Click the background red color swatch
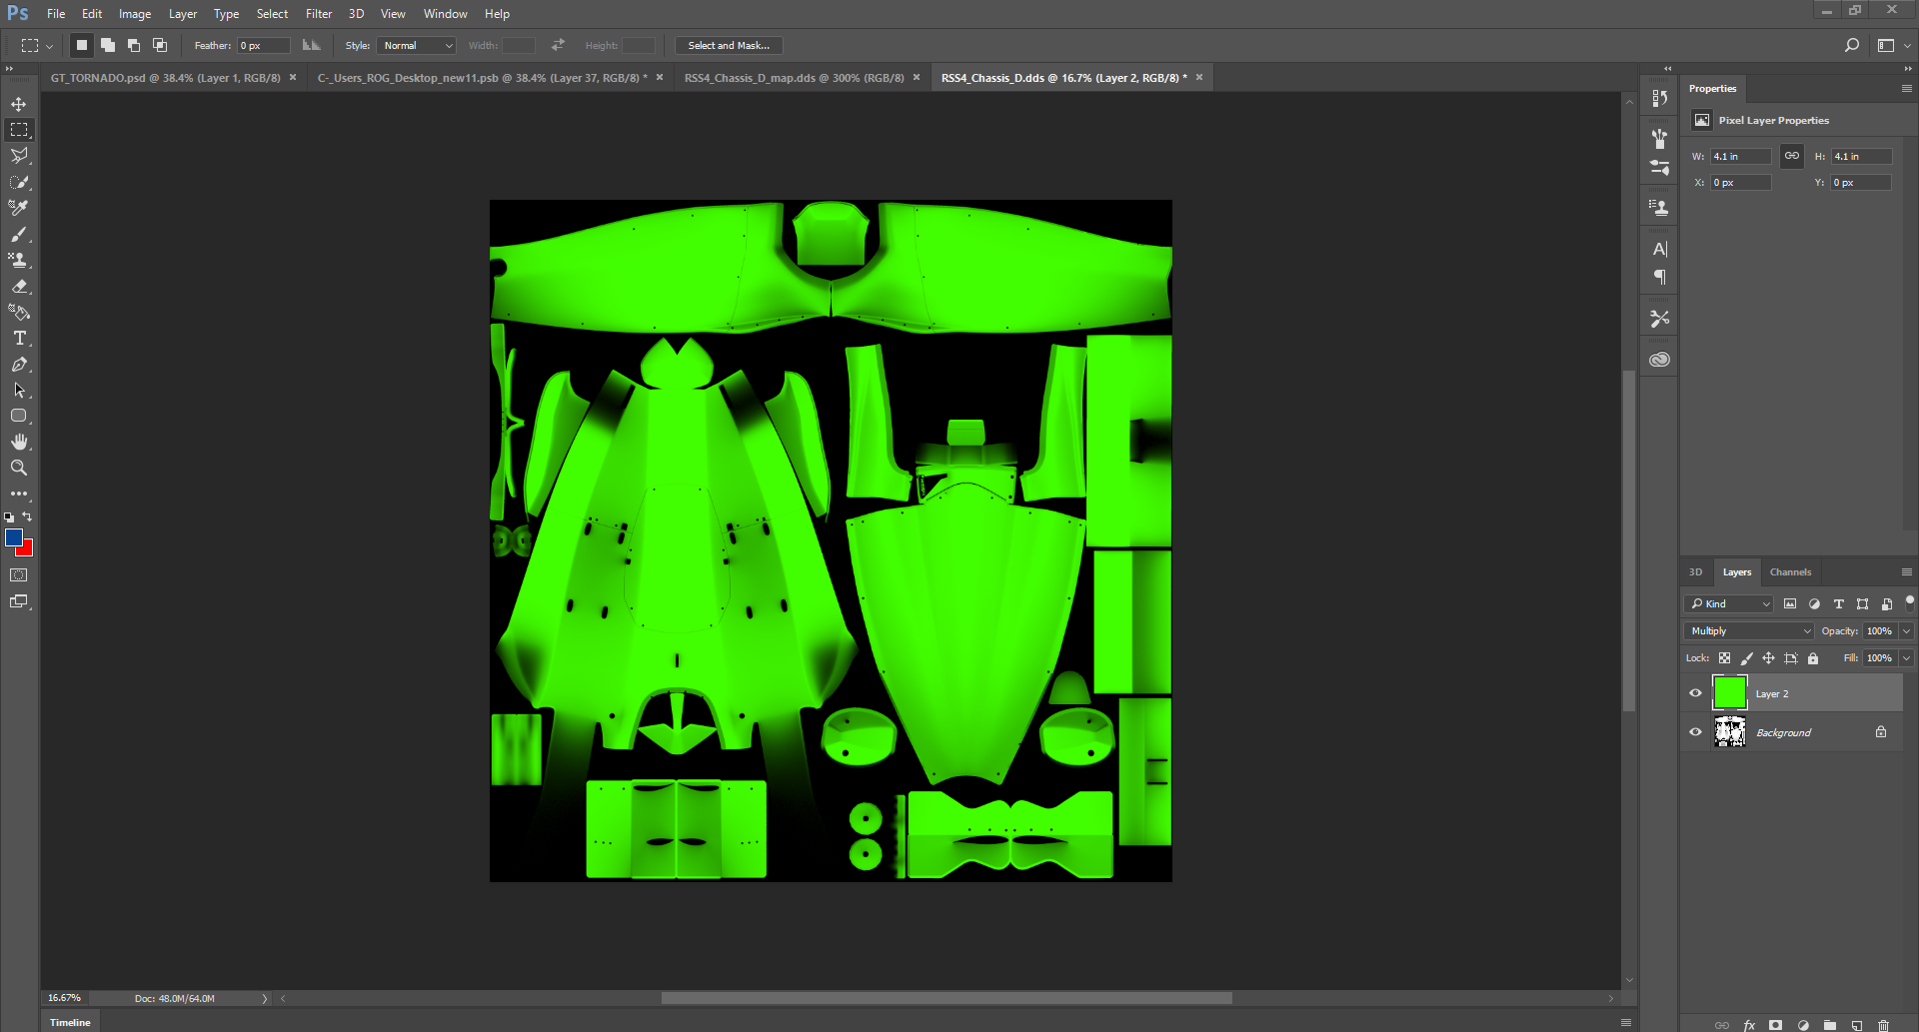Image resolution: width=1919 pixels, height=1032 pixels. coord(27,550)
